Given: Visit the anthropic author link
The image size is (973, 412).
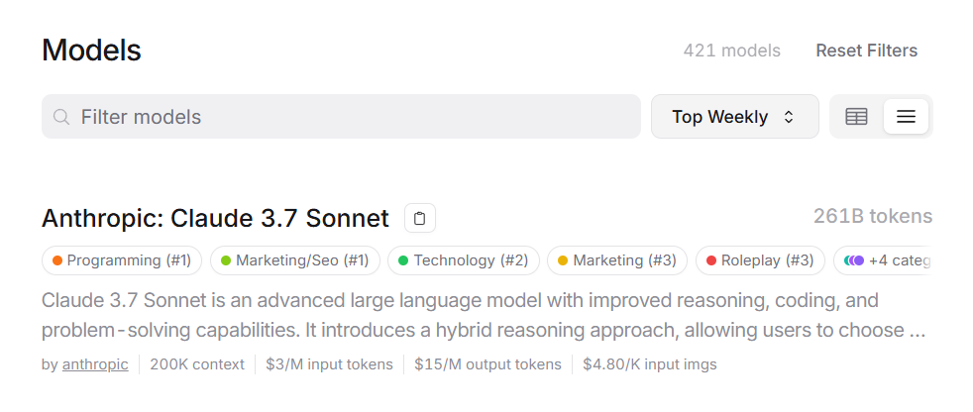Looking at the screenshot, I should [x=95, y=364].
